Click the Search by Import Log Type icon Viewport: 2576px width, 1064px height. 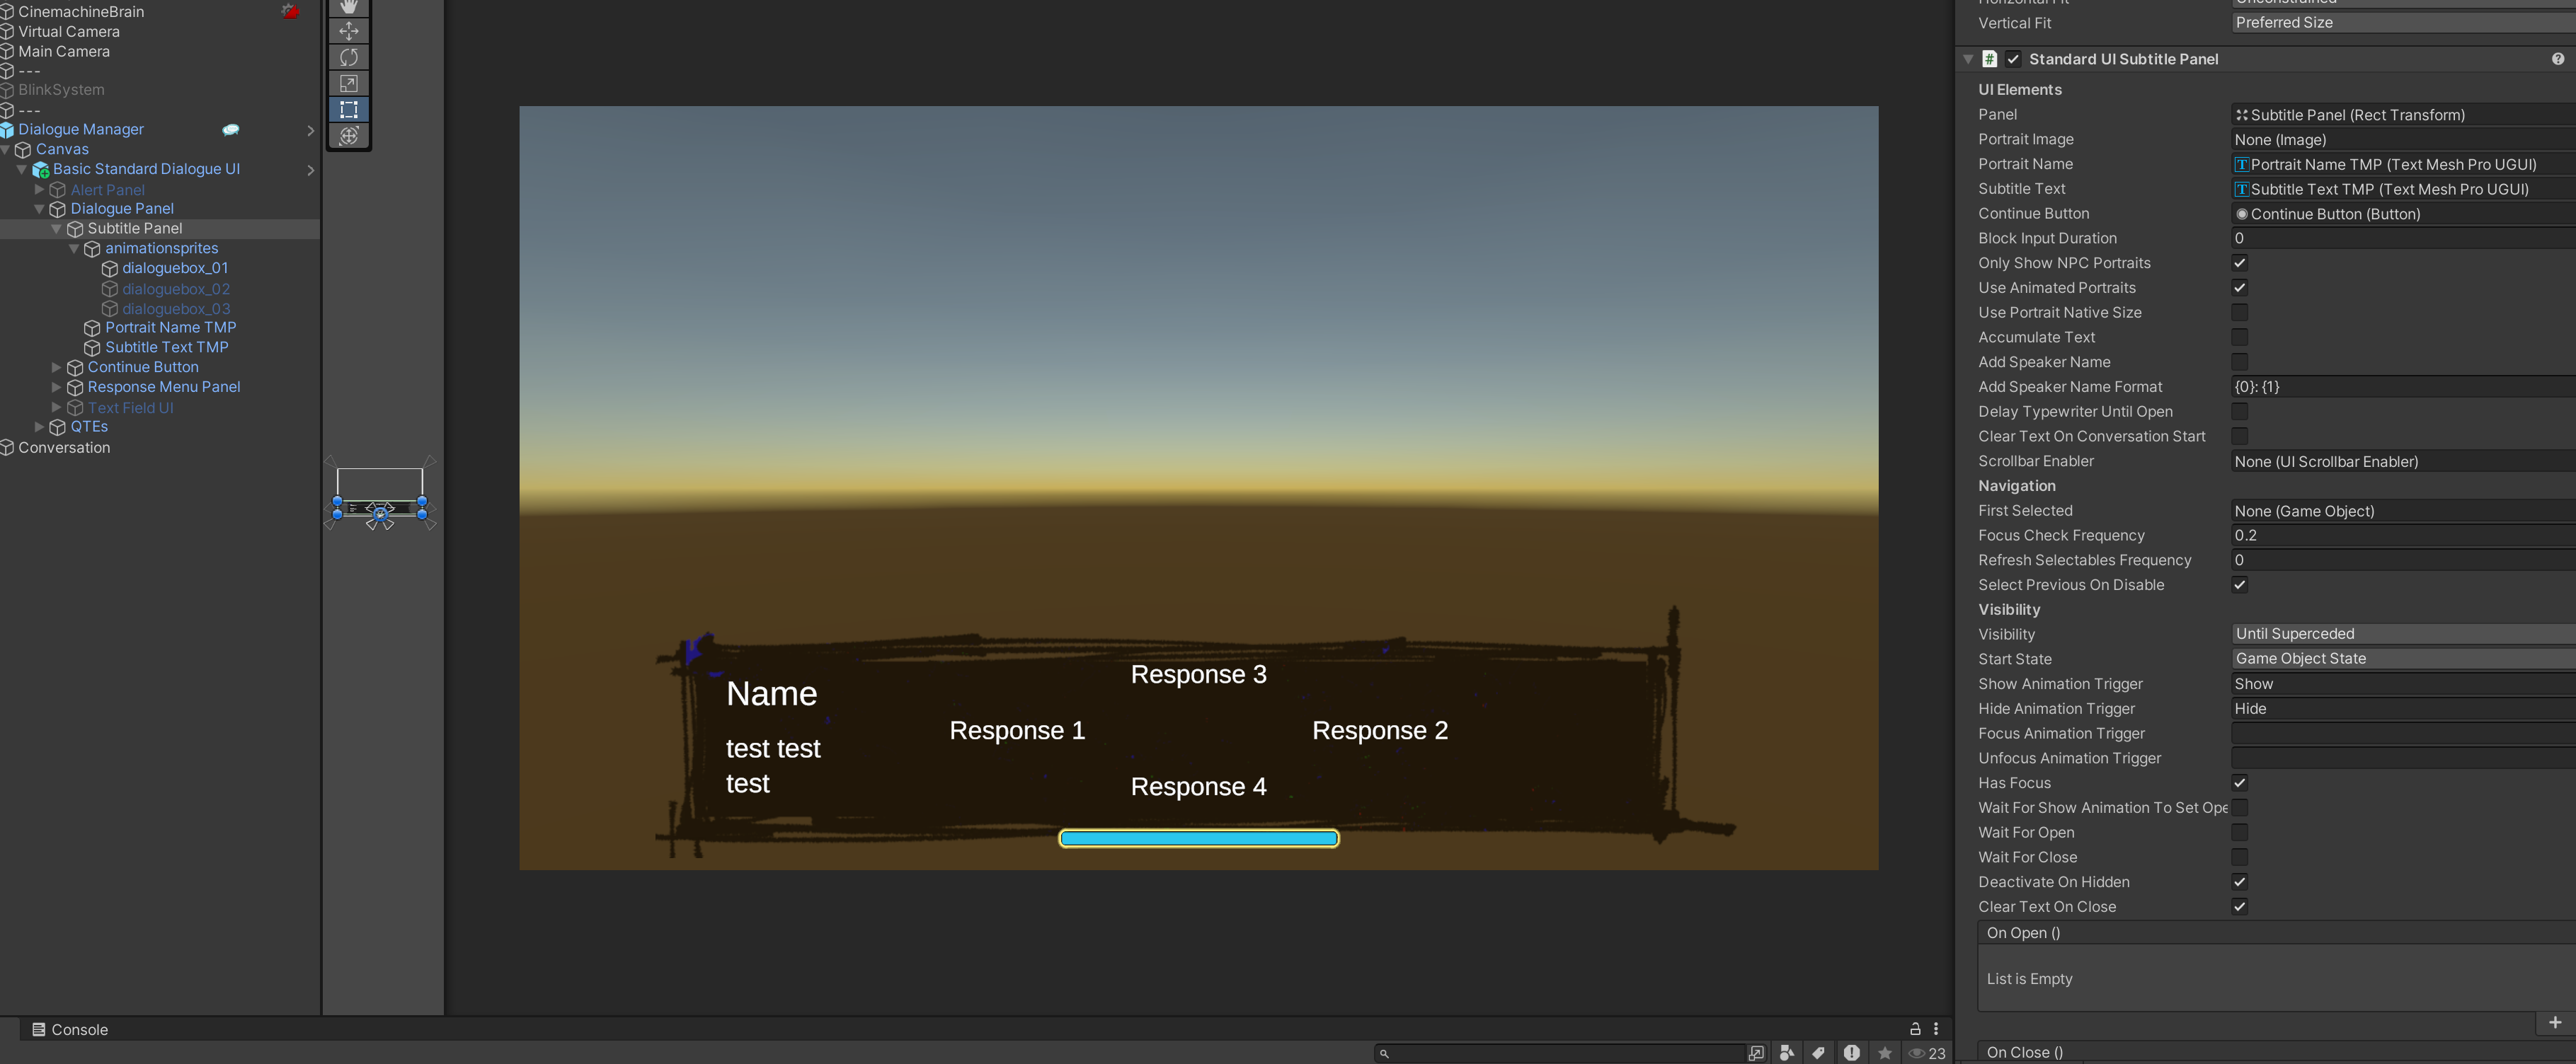(1852, 1053)
